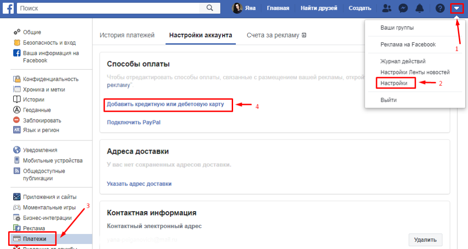This screenshot has width=468, height=249.
Task: Click the Конфиденциальность lock icon
Action: [x=17, y=79]
